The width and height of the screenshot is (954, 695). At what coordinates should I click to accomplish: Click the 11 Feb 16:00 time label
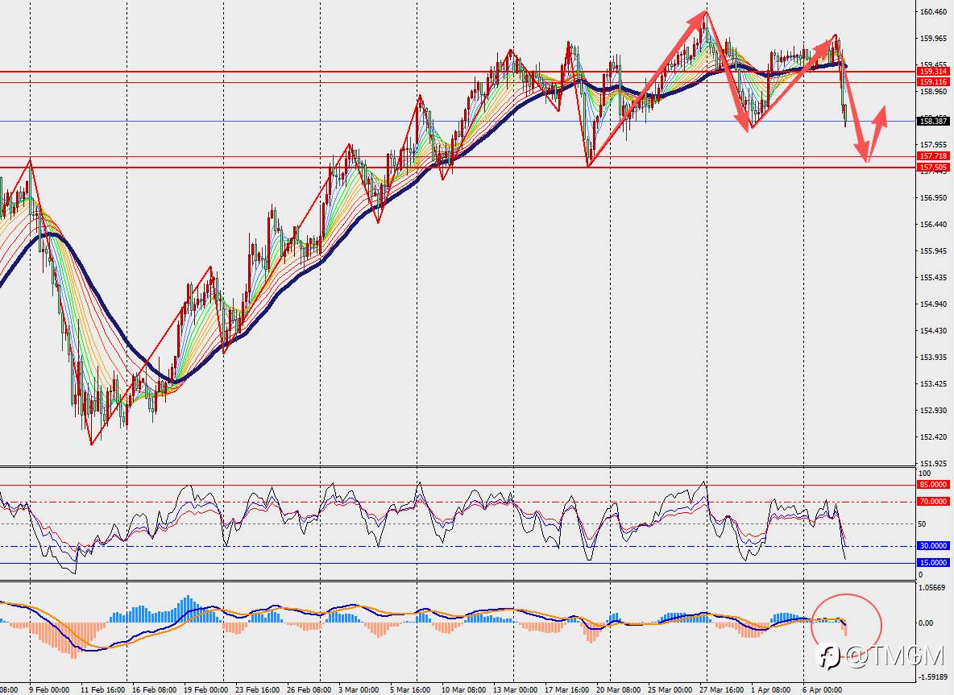click(x=103, y=689)
